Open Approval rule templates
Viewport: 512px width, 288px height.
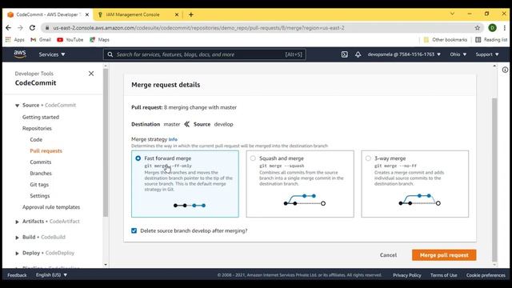click(51, 207)
